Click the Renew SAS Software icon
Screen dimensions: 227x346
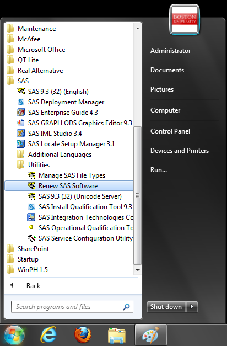pos(31,186)
